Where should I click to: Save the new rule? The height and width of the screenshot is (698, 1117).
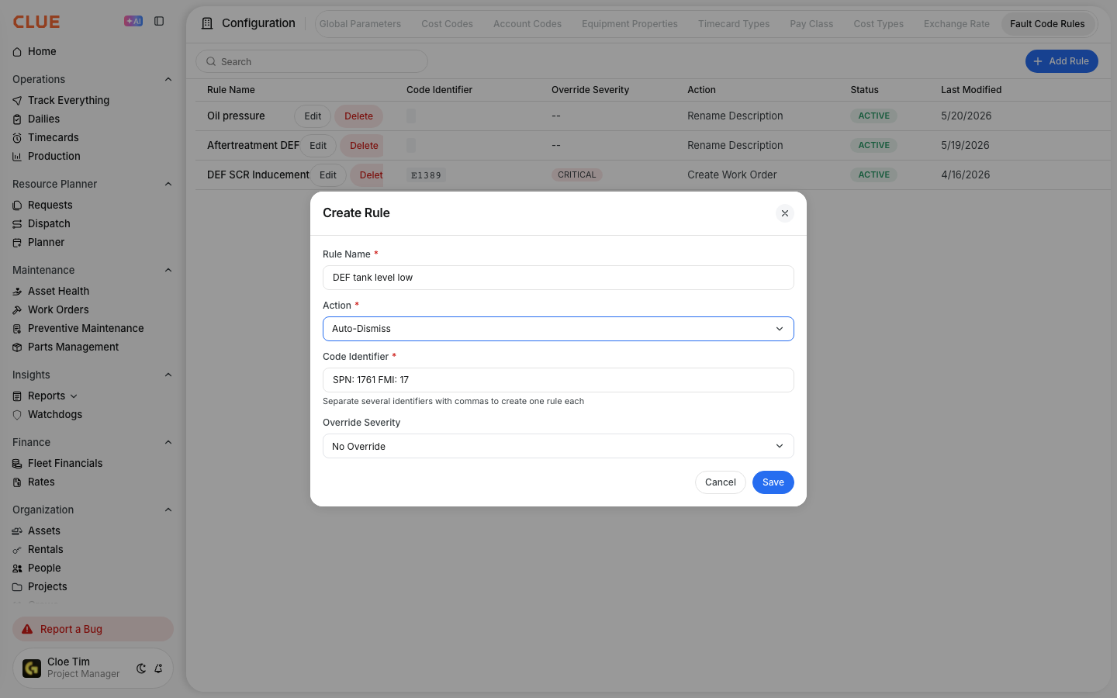[x=773, y=482]
